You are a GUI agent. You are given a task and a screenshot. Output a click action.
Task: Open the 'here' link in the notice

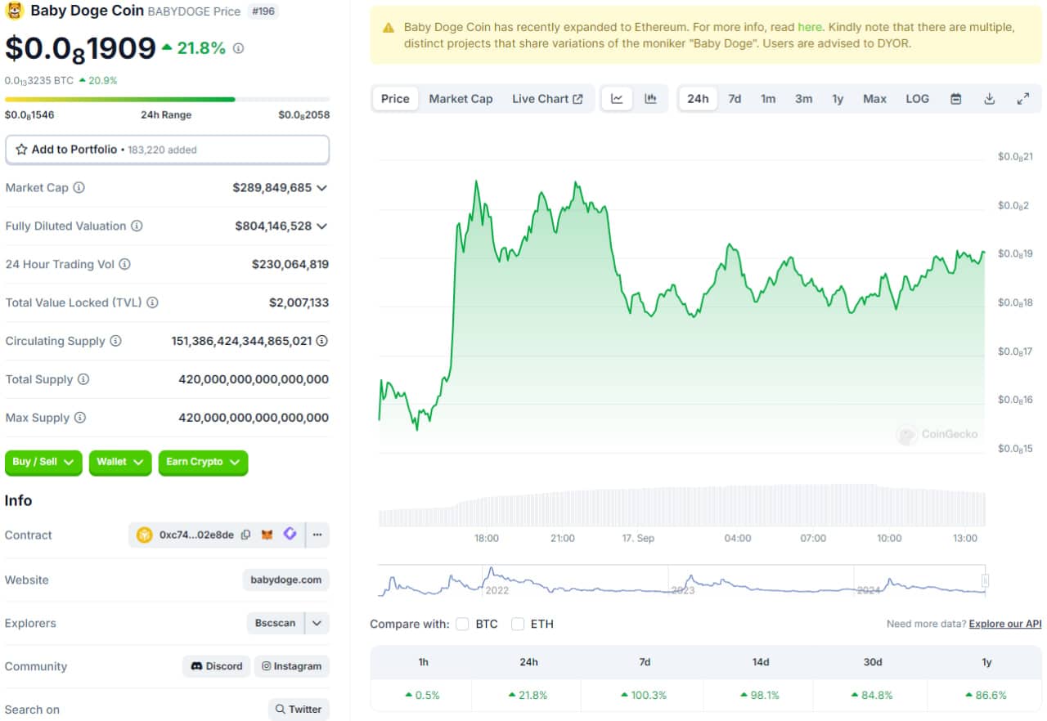810,27
